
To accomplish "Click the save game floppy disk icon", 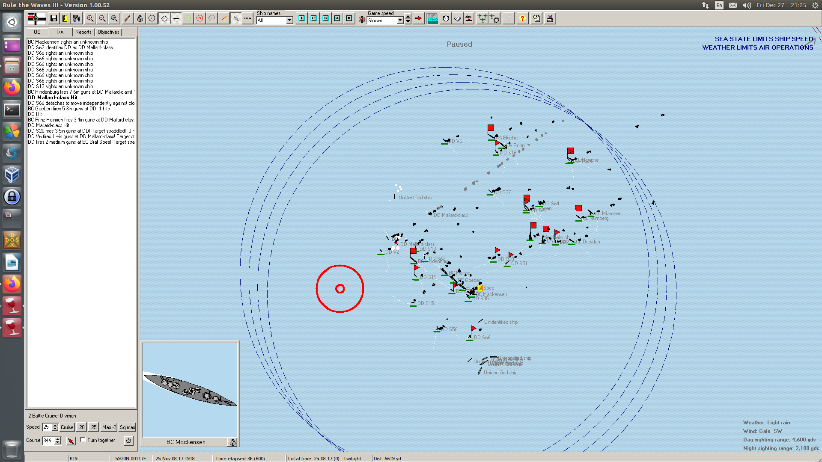I will (x=54, y=18).
